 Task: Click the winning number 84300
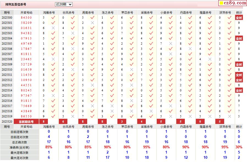26,18
